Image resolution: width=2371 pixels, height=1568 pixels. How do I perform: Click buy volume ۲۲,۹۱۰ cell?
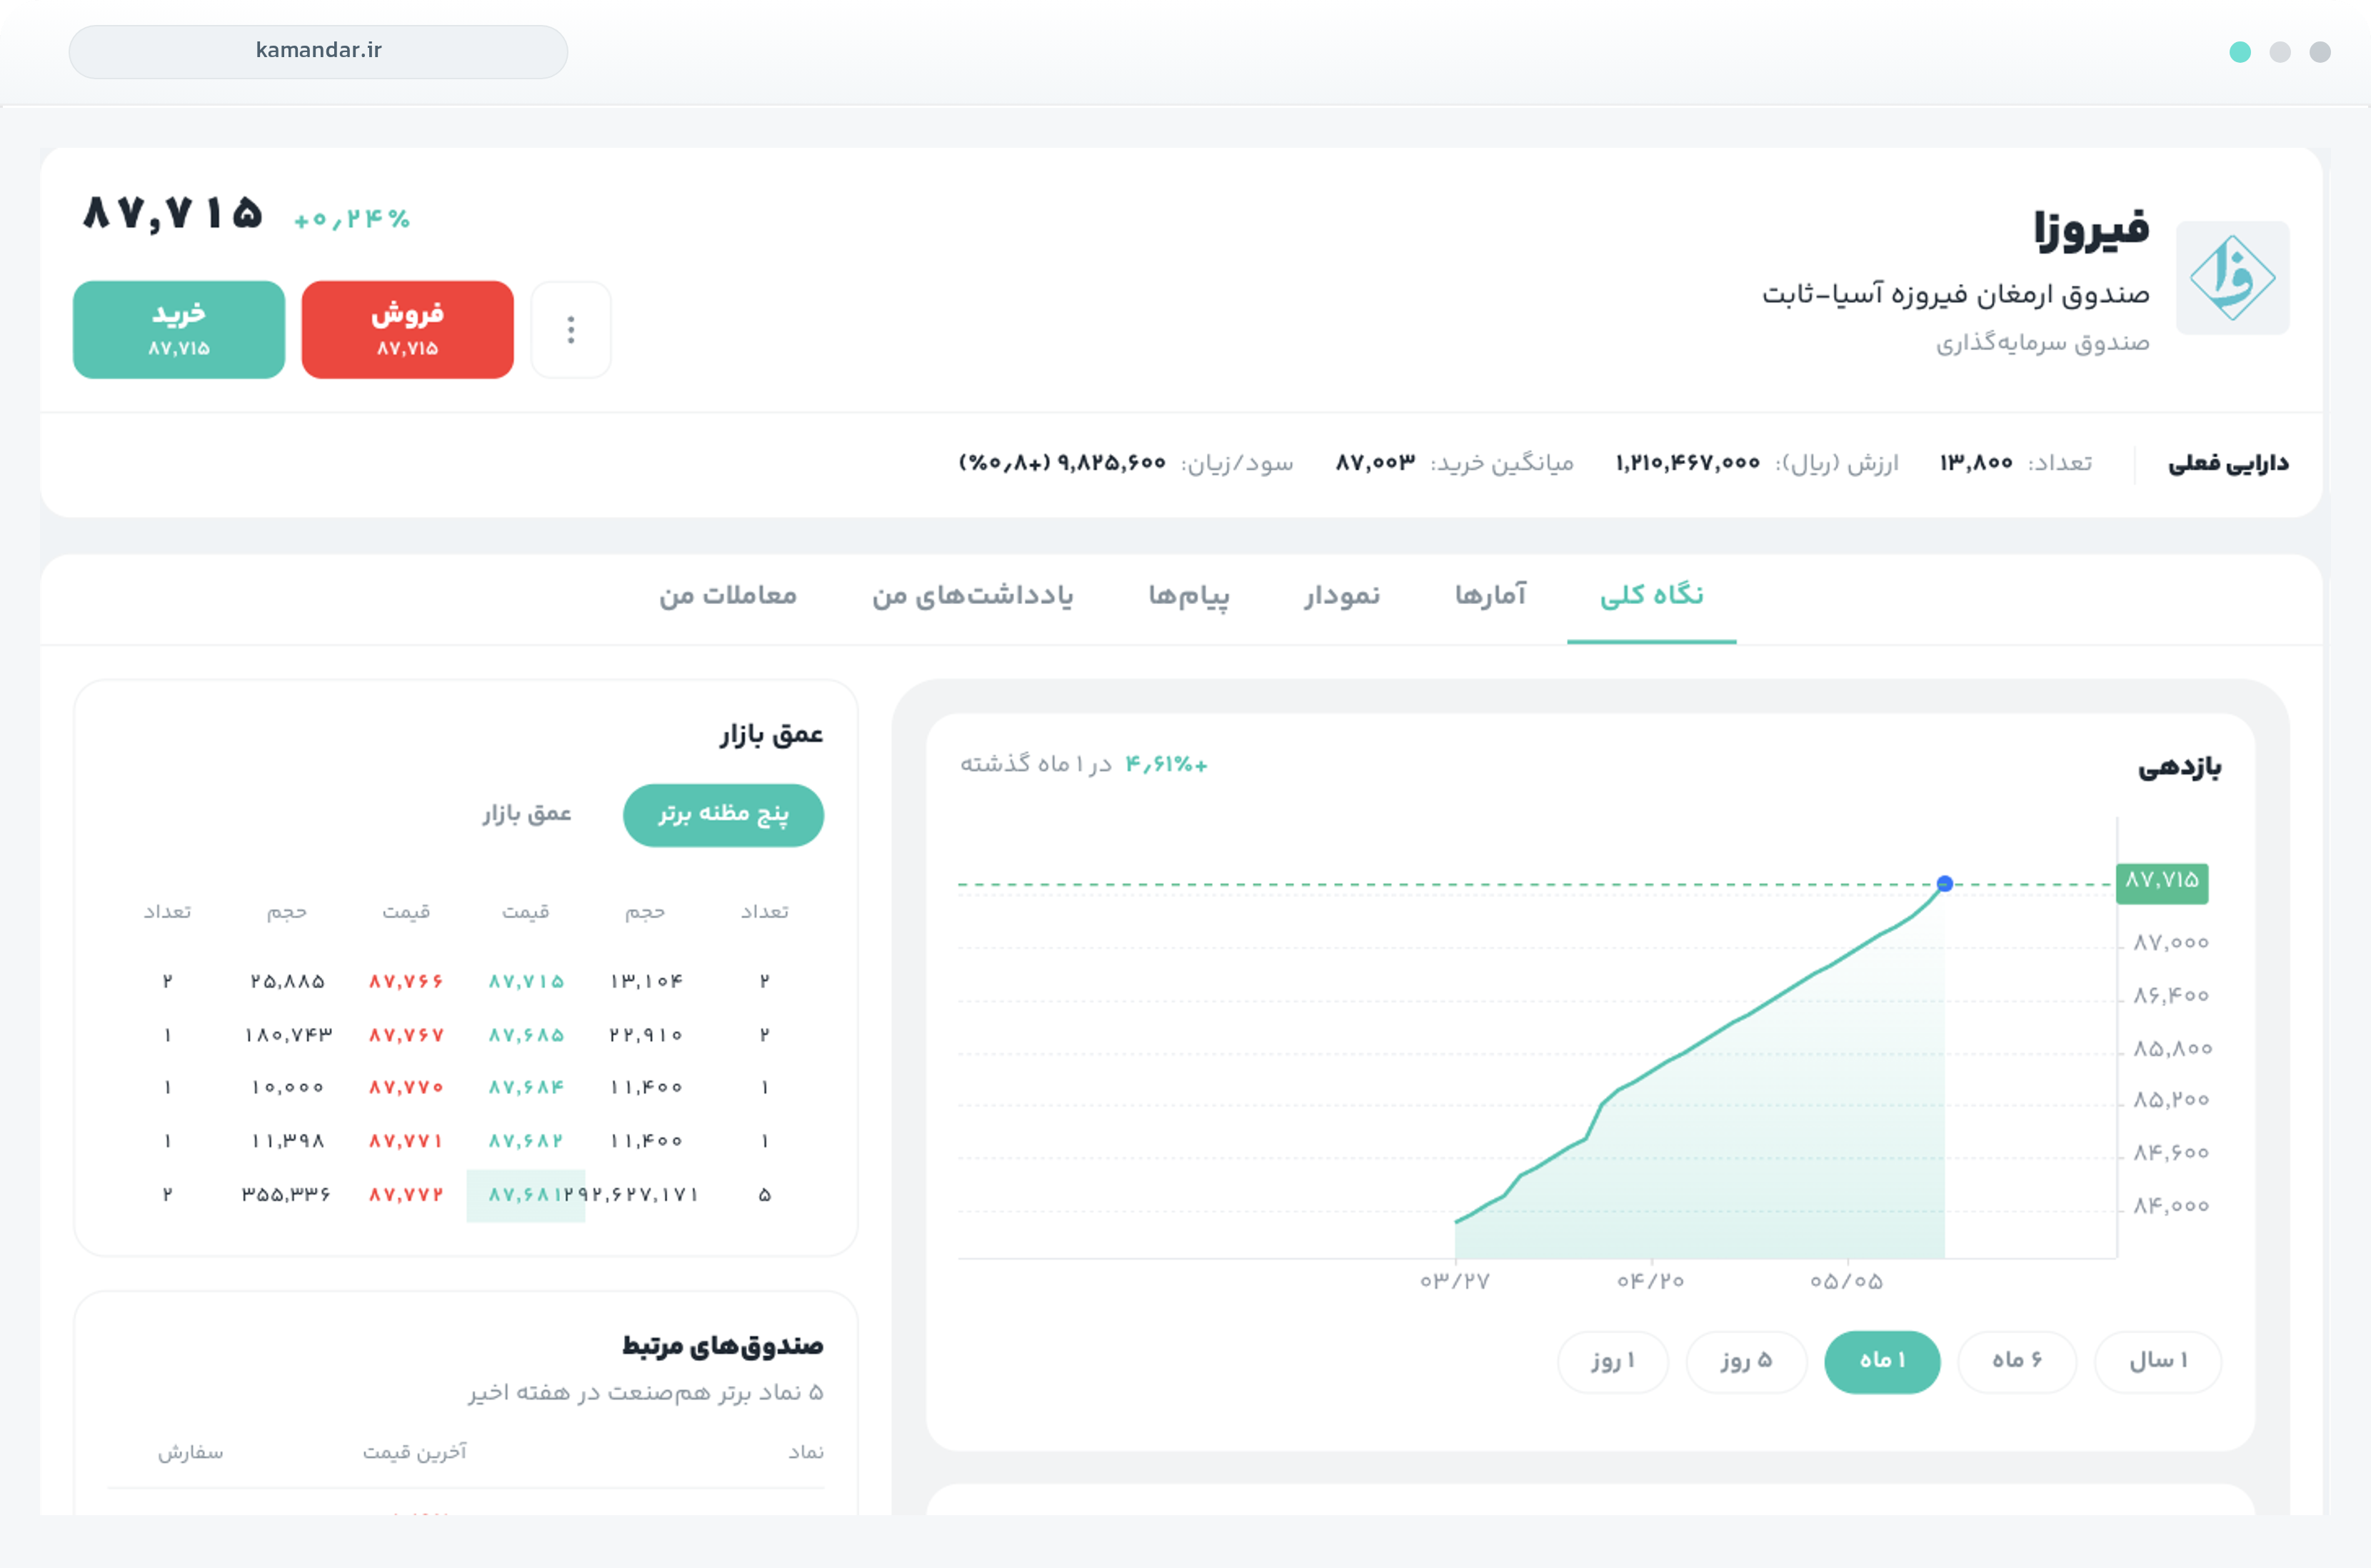[x=646, y=1035]
